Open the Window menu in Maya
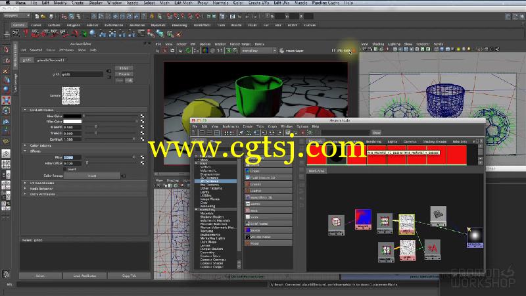 point(114,3)
